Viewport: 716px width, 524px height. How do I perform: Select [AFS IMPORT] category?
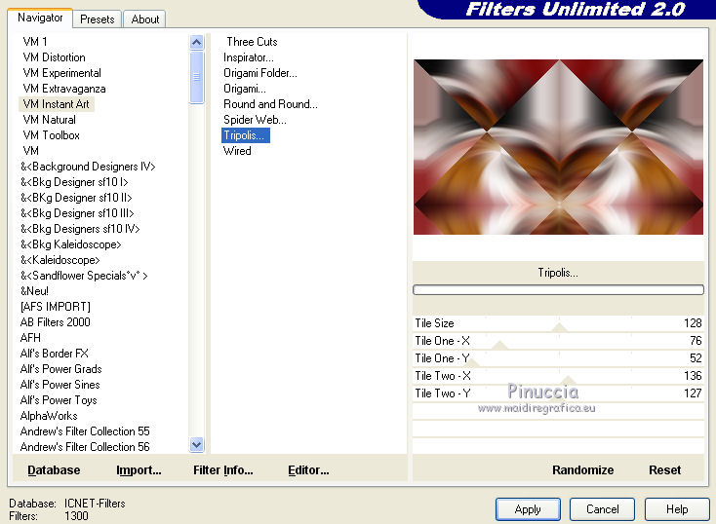56,307
